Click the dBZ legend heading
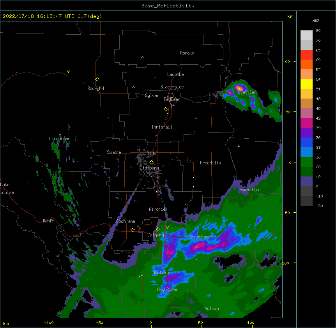Viewport: 336px width, 328px height. (x=316, y=21)
